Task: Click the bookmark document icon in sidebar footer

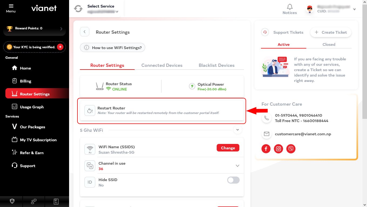Action: click(x=56, y=201)
